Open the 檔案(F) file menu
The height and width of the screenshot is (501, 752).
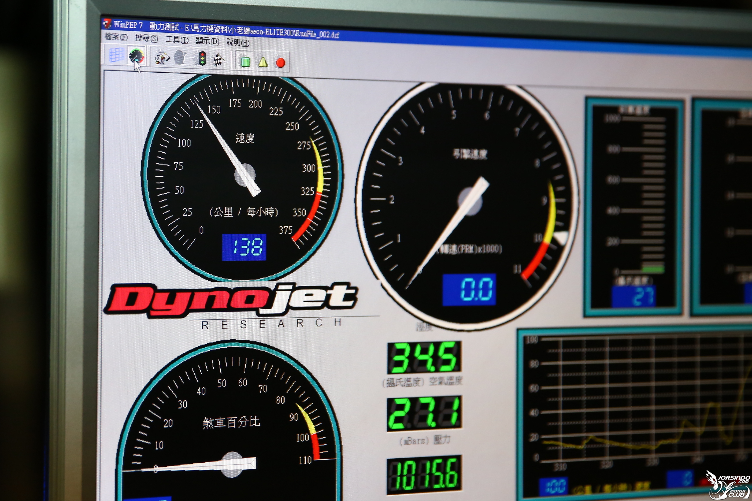tap(116, 37)
